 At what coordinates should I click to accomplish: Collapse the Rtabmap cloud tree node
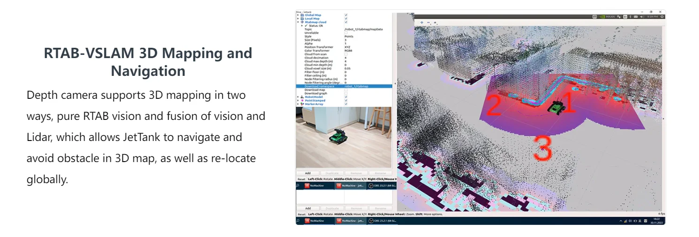pyautogui.click(x=298, y=22)
